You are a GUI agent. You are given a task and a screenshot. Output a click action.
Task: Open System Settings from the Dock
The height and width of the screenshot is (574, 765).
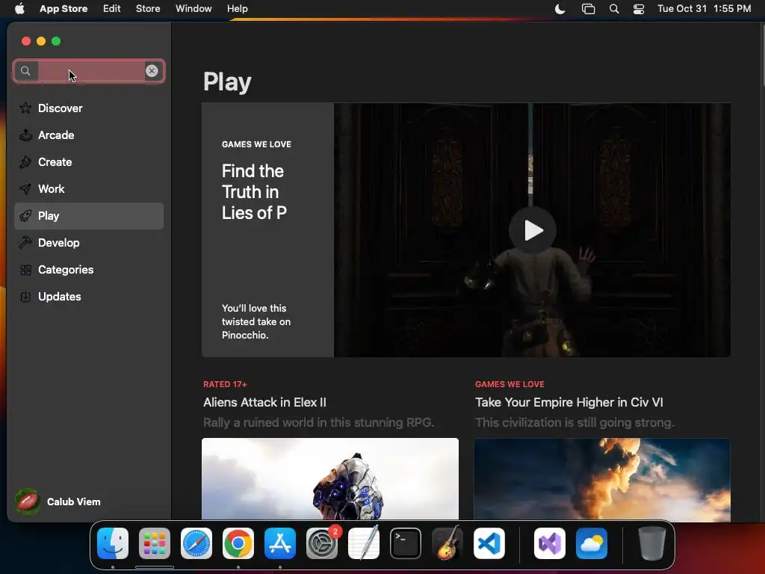pyautogui.click(x=322, y=543)
